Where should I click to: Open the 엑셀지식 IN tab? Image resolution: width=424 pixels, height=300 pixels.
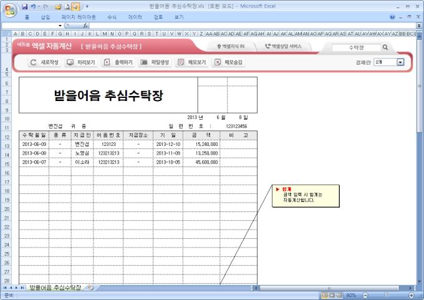click(231, 46)
